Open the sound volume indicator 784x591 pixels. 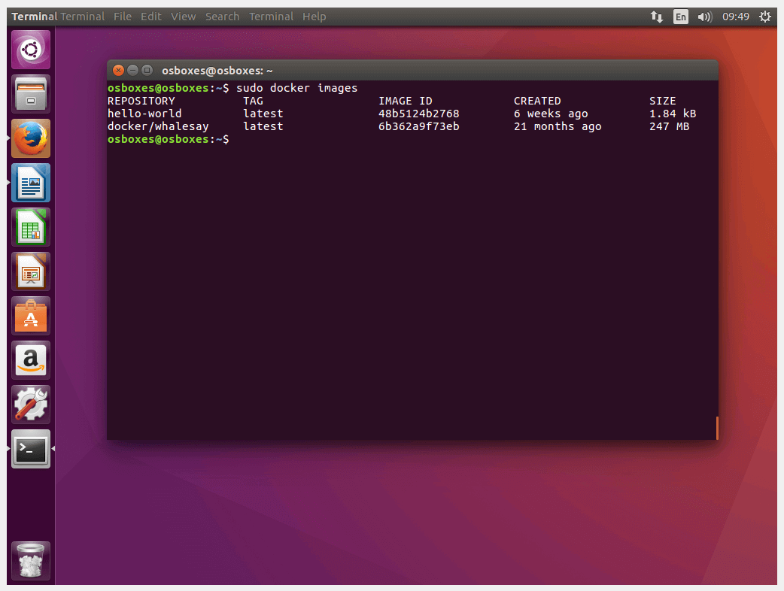pyautogui.click(x=704, y=17)
